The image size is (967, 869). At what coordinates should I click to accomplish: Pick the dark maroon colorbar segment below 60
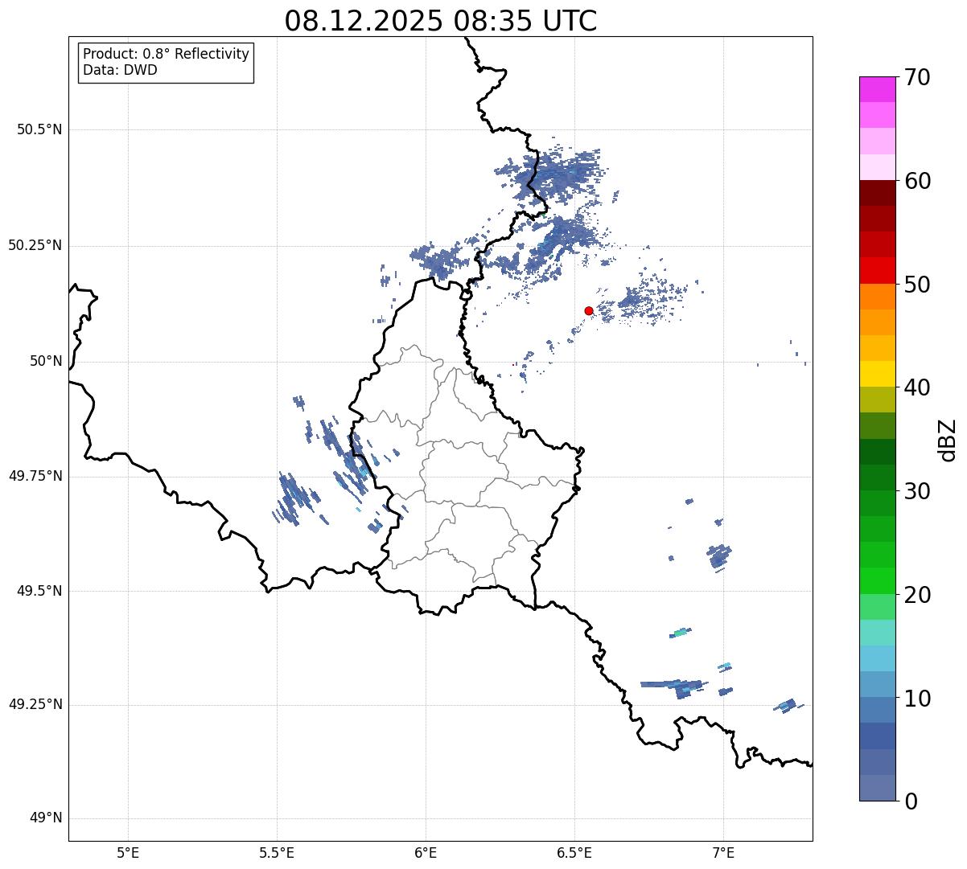pyautogui.click(x=878, y=193)
